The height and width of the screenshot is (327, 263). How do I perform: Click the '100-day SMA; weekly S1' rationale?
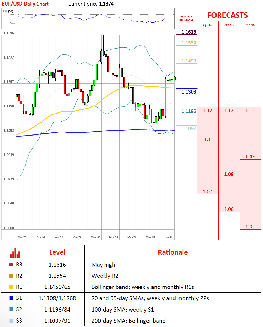coord(123,310)
